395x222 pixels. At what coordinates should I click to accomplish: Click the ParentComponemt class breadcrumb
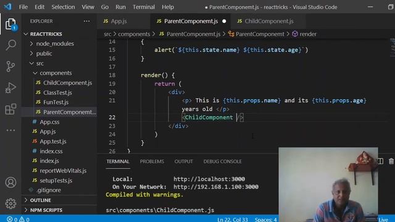pyautogui.click(x=256, y=34)
